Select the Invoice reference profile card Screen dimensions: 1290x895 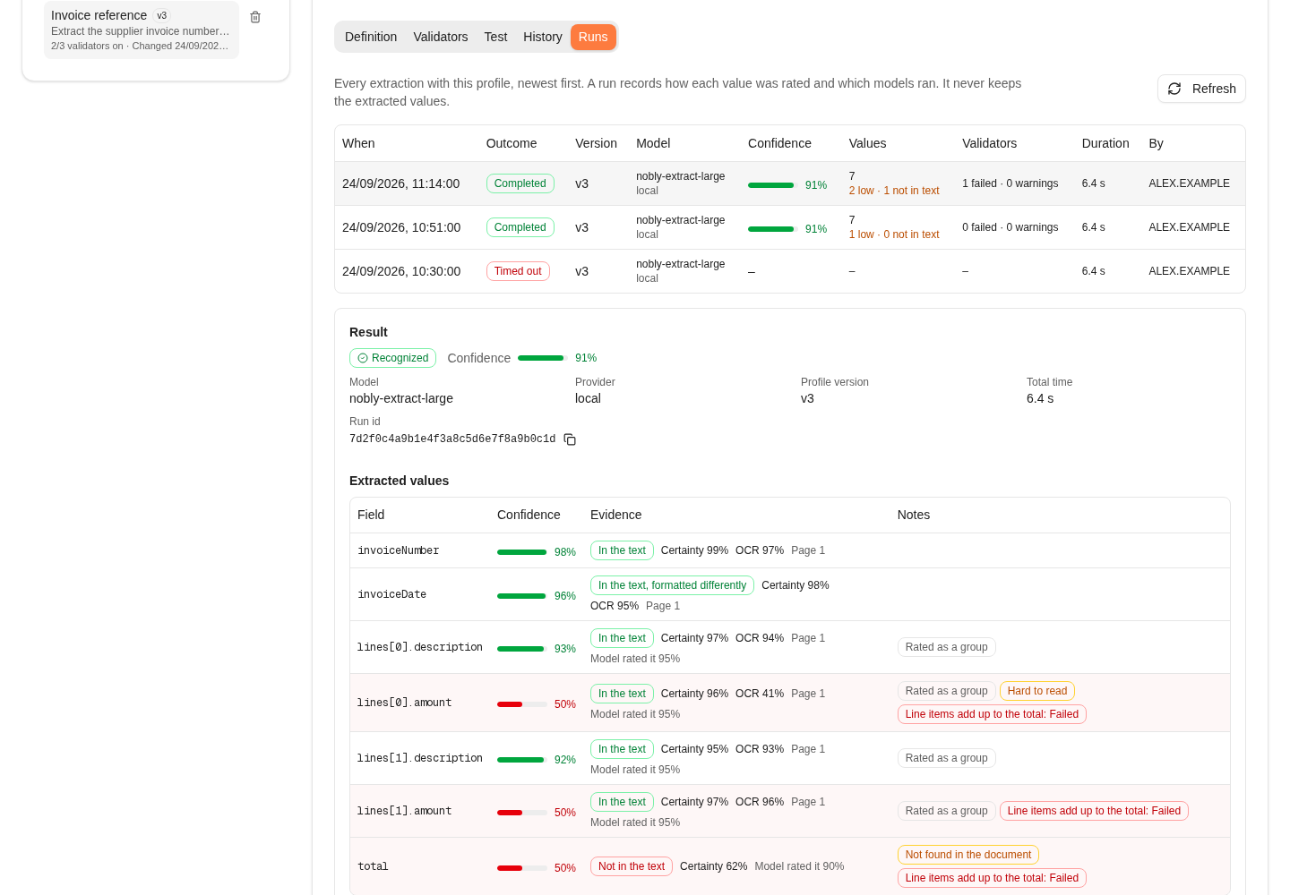tap(142, 30)
